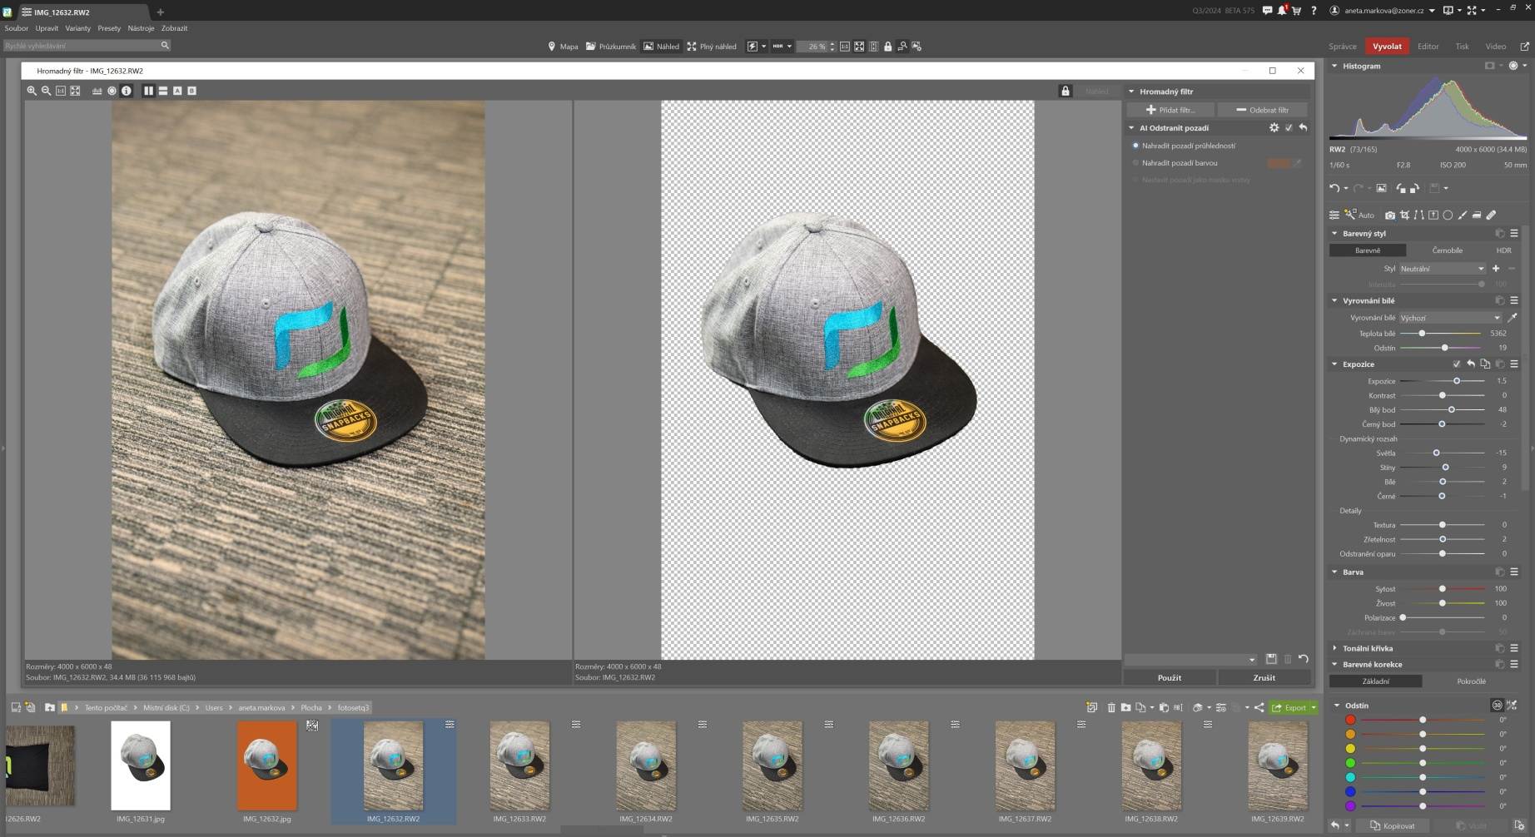Expand the Tonální křivka section
Image resolution: width=1535 pixels, height=837 pixels.
tap(1367, 648)
